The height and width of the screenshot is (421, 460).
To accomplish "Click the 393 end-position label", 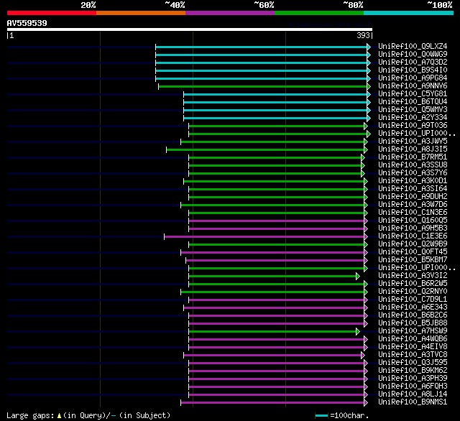I will [363, 35].
